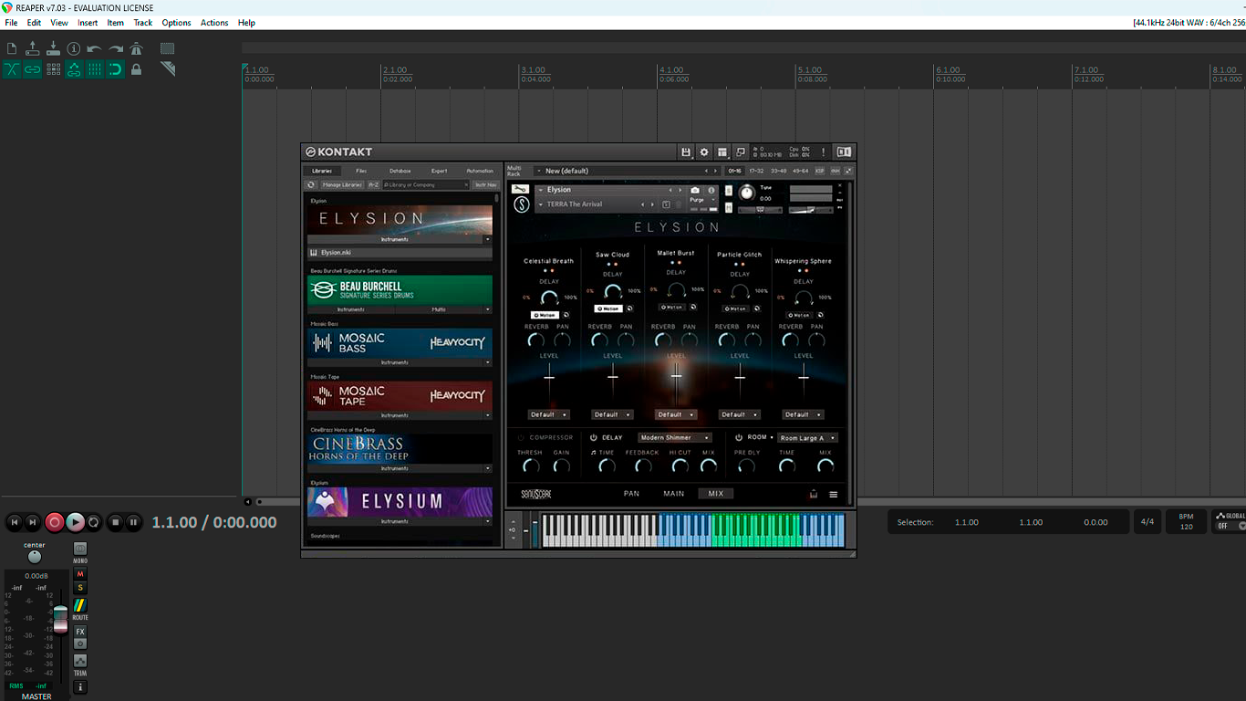Click the MASTER volume fader
1246x701 pixels.
click(60, 618)
